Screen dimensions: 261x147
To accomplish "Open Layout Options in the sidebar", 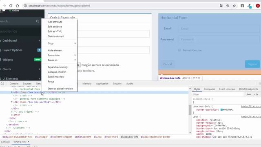I will [12, 50].
